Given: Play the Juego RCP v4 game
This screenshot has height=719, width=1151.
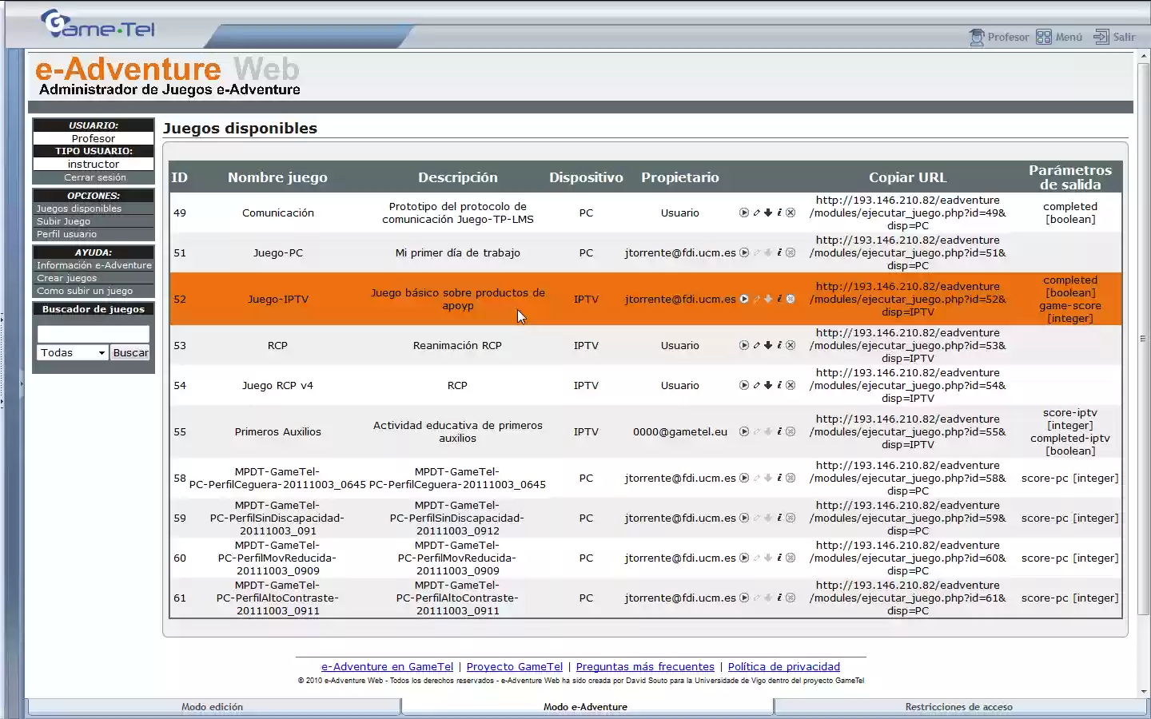Looking at the screenshot, I should point(743,385).
